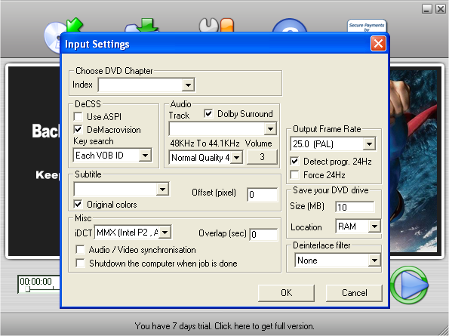Open the wrench settings toolbar icon
Viewport: 449px width, 336px height.
tap(216, 26)
